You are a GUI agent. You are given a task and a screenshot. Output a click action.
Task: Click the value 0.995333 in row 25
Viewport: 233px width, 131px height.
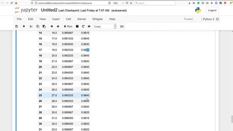68,95
